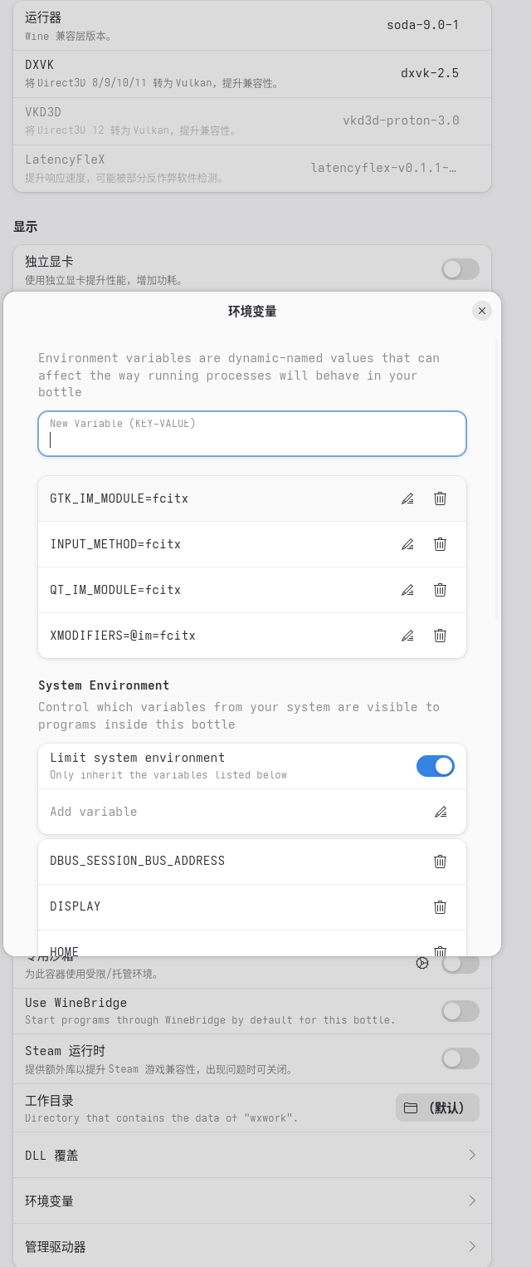Edit the GTK_IM_MODULE=fcitx variable
The image size is (531, 1267).
[x=407, y=498]
